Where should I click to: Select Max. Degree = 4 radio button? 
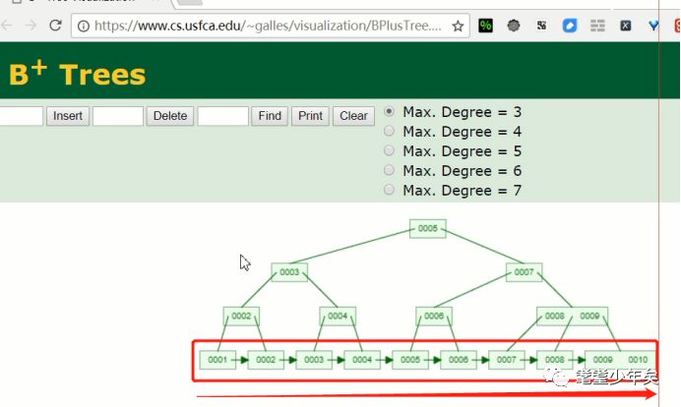click(389, 131)
